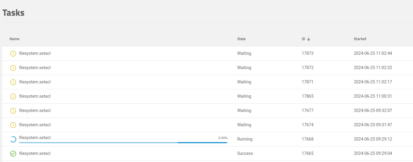Screen dimensions: 413x162
Task: Click the ID column header label
Action: pyautogui.click(x=303, y=39)
